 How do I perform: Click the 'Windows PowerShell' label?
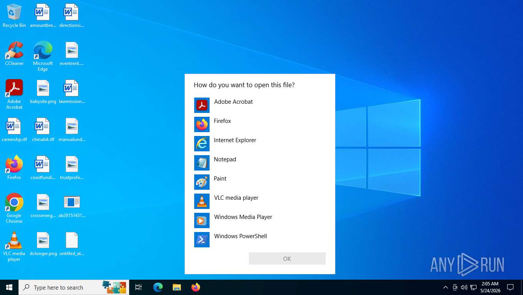(x=240, y=236)
